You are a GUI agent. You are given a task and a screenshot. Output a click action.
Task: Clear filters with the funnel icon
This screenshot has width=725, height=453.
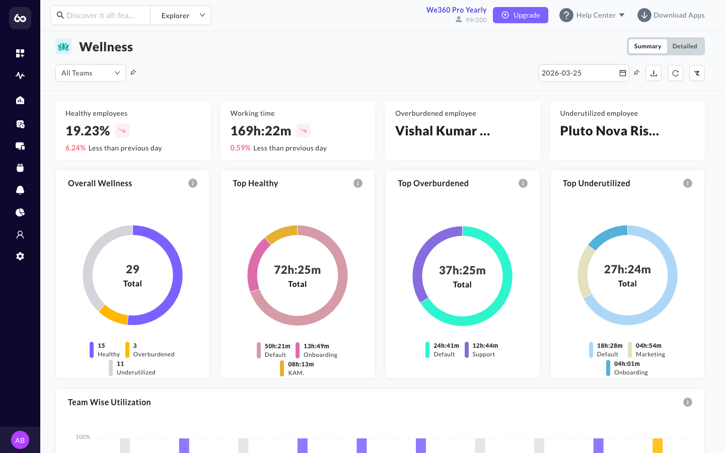tap(697, 73)
